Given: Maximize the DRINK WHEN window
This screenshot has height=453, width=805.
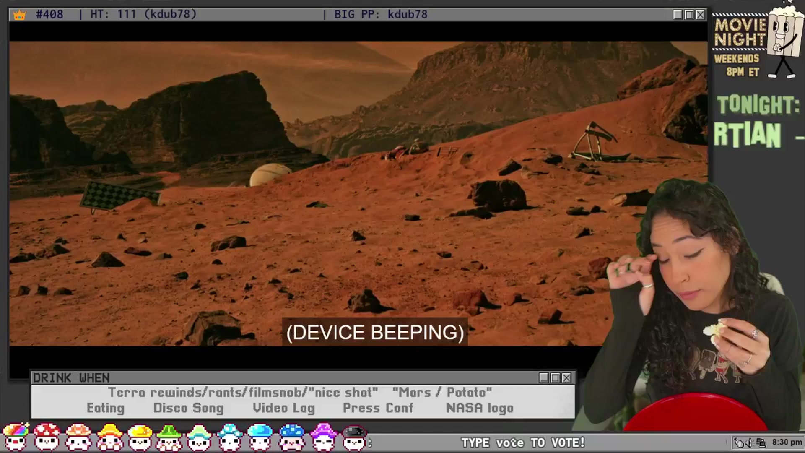Looking at the screenshot, I should click(x=555, y=378).
